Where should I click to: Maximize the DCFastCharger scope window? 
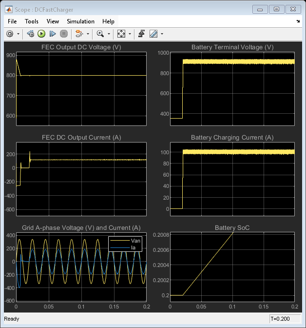tap(276, 9)
